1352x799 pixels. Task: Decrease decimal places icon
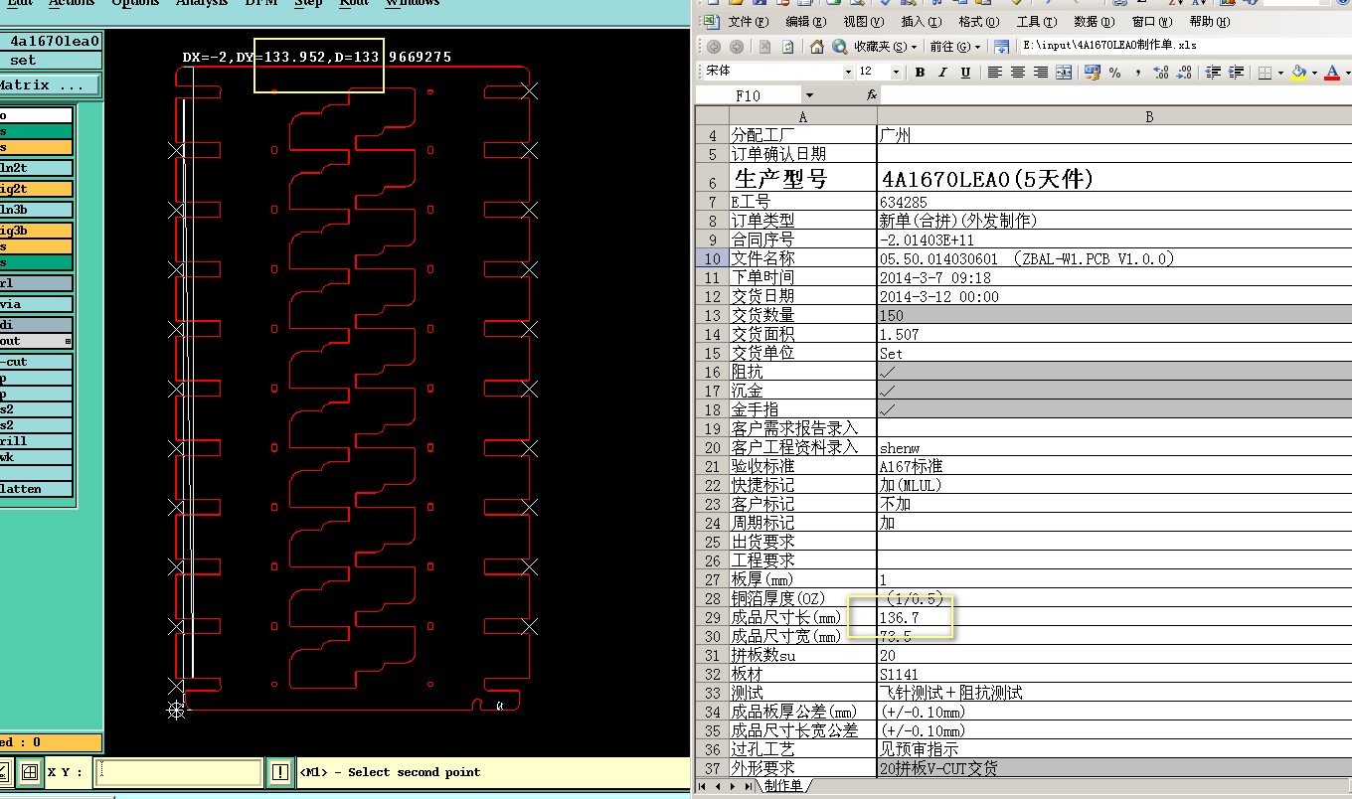coord(1183,73)
